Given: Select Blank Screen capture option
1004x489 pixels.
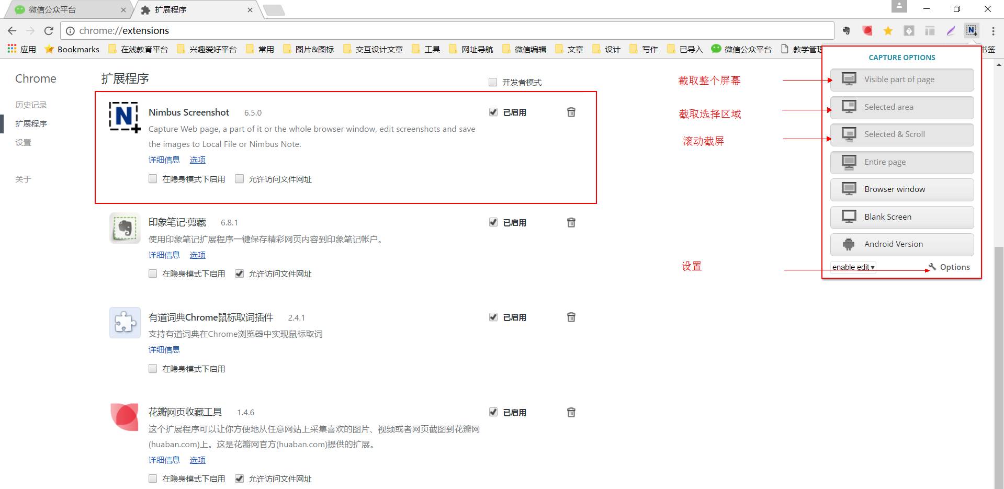Looking at the screenshot, I should pos(902,217).
